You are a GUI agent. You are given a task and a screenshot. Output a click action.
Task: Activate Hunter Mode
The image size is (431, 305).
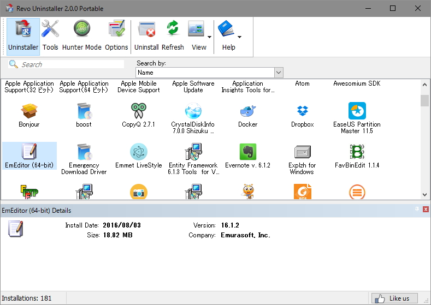[x=82, y=36]
